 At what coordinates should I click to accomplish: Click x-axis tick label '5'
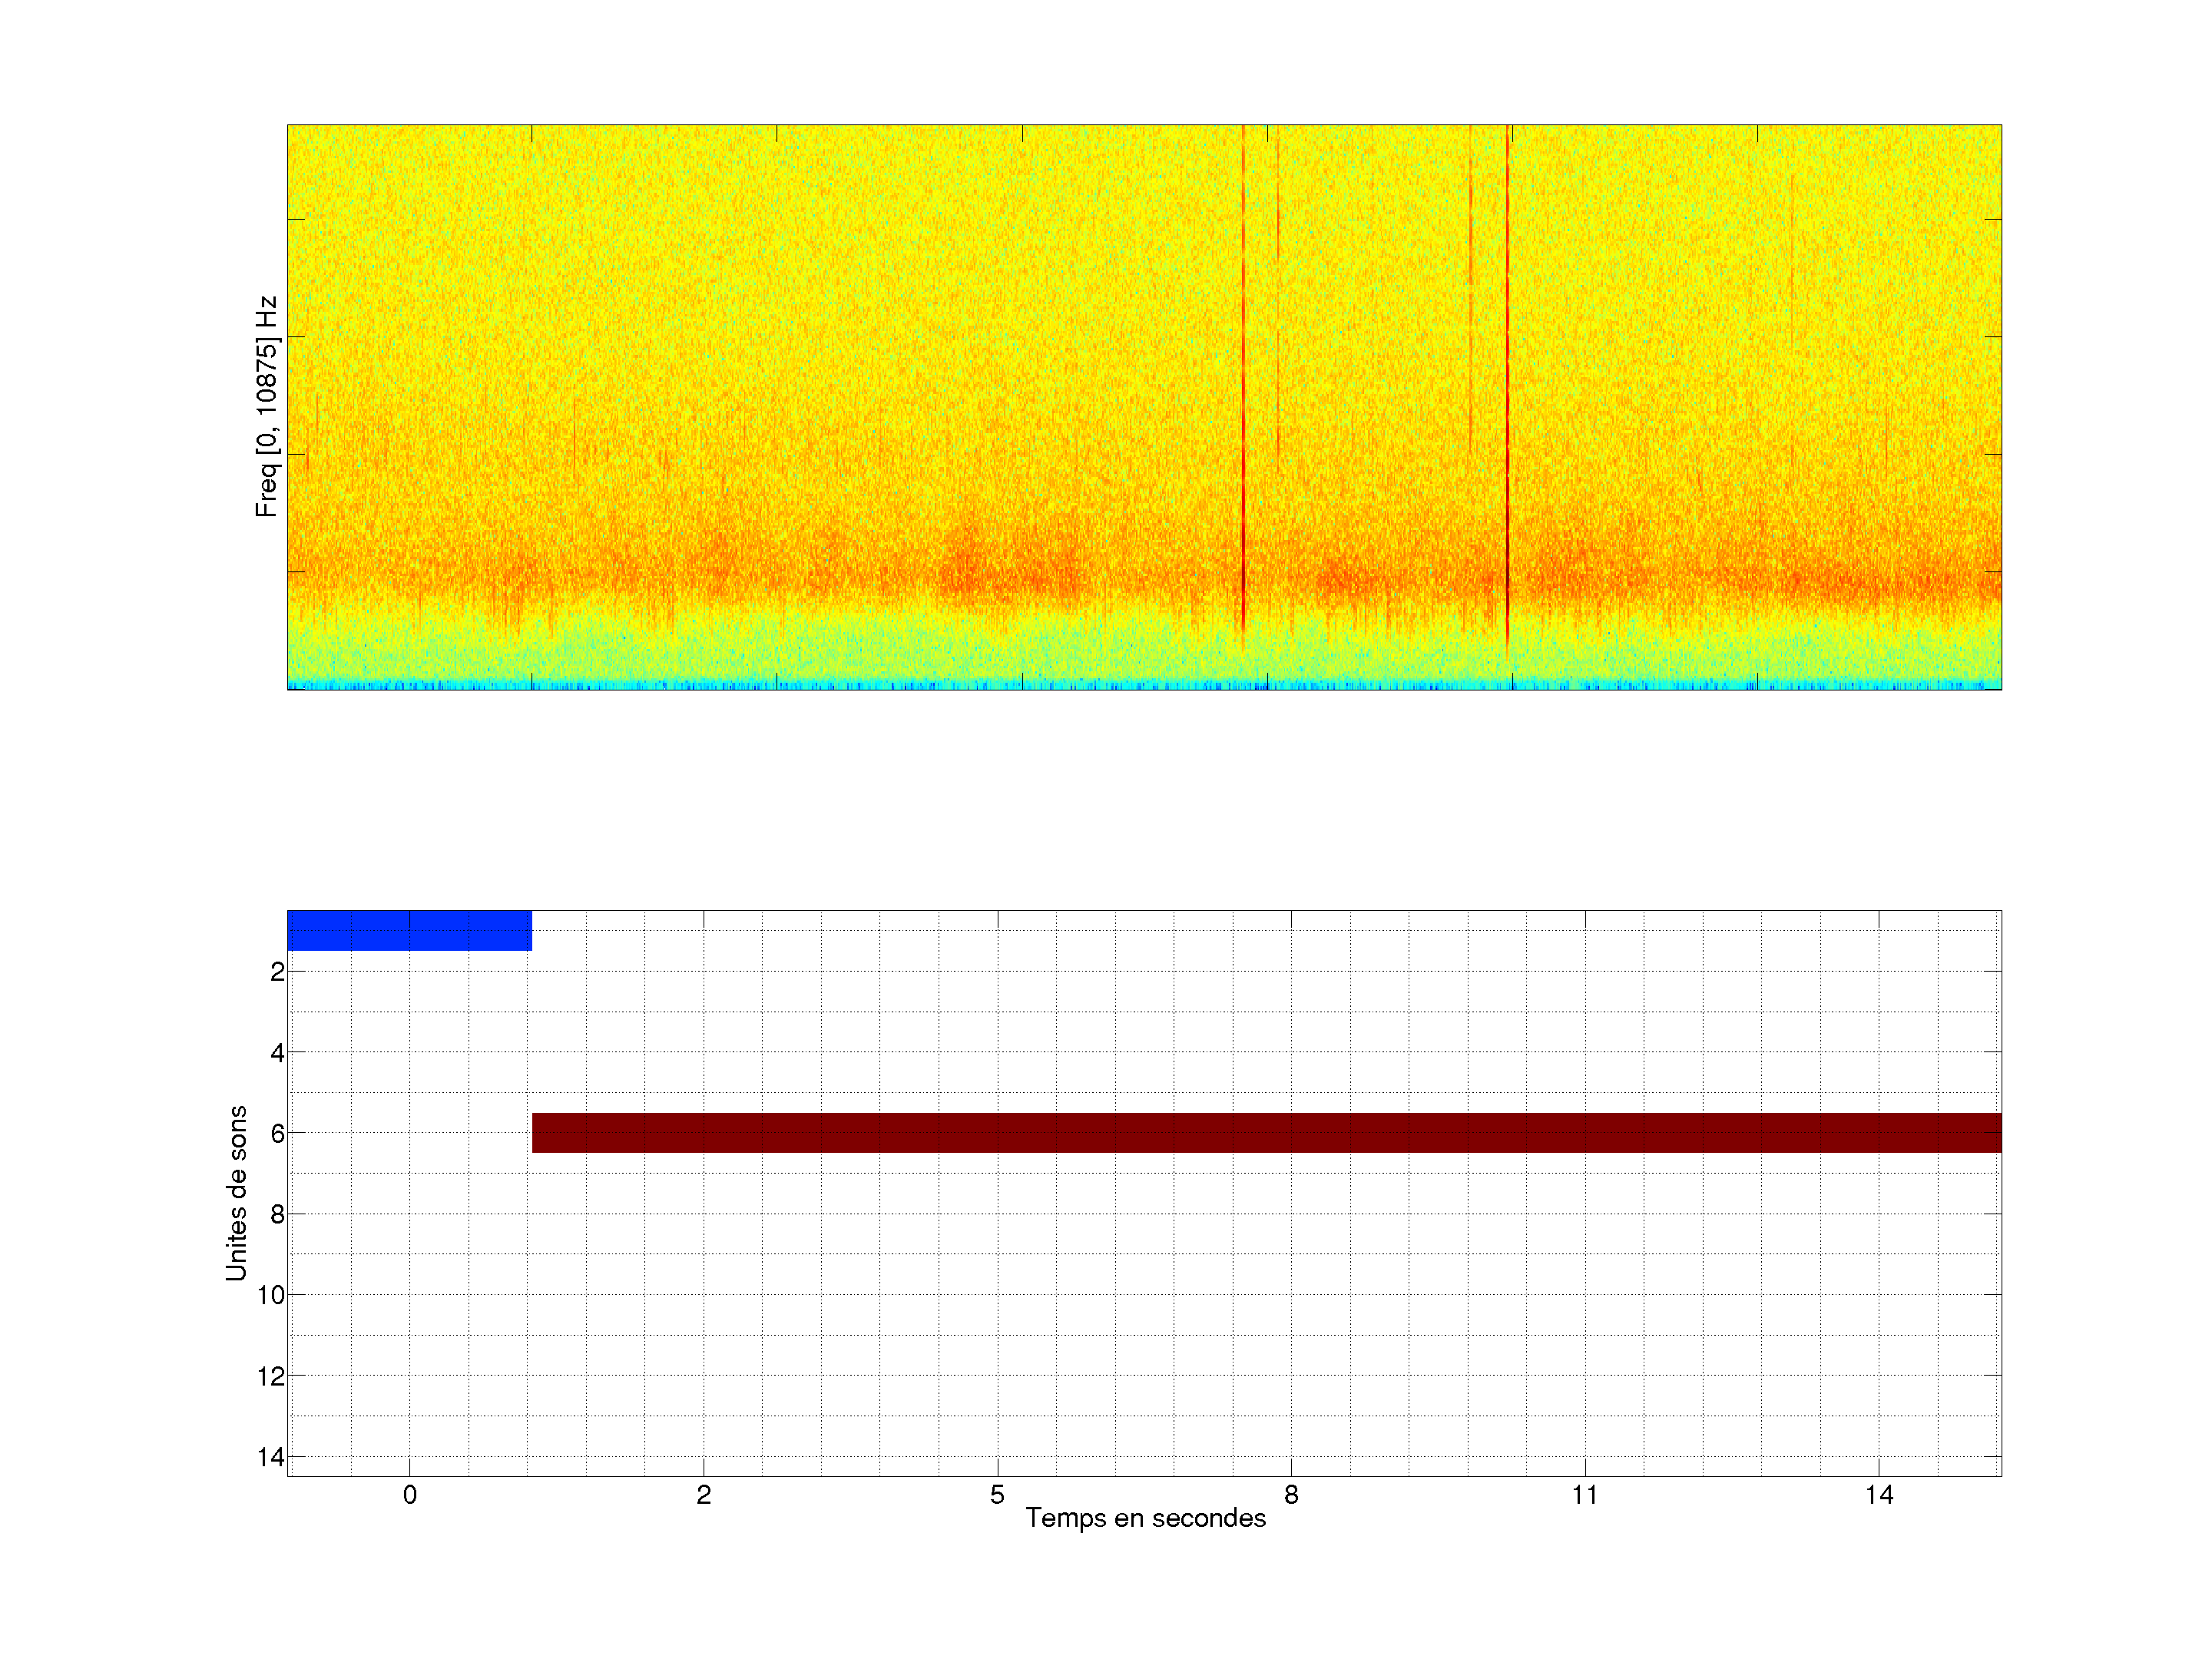pos(997,1495)
